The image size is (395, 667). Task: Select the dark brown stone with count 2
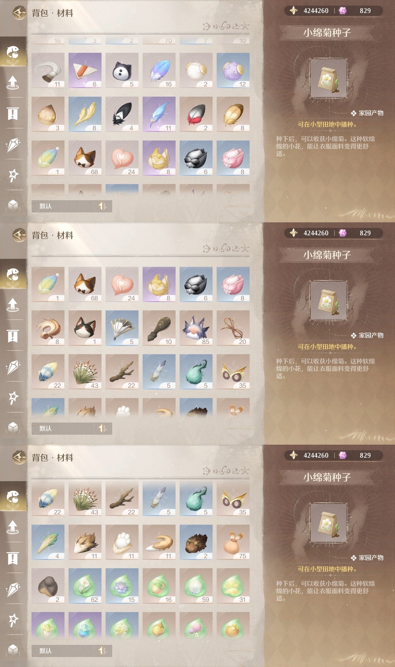pyautogui.click(x=48, y=586)
